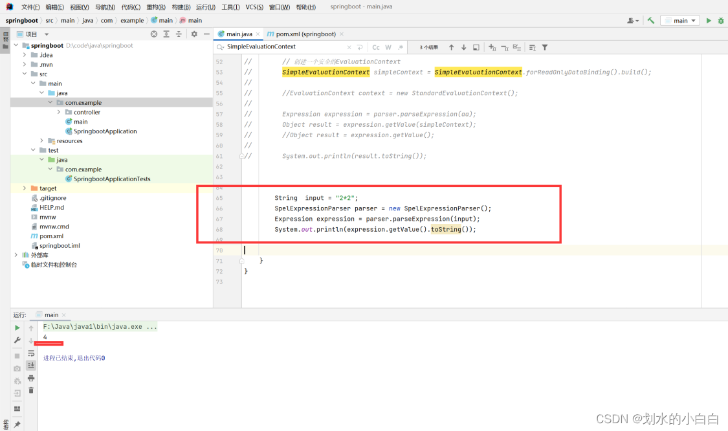Build project with hammer icon
Screen dimensions: 728x431
(651, 21)
